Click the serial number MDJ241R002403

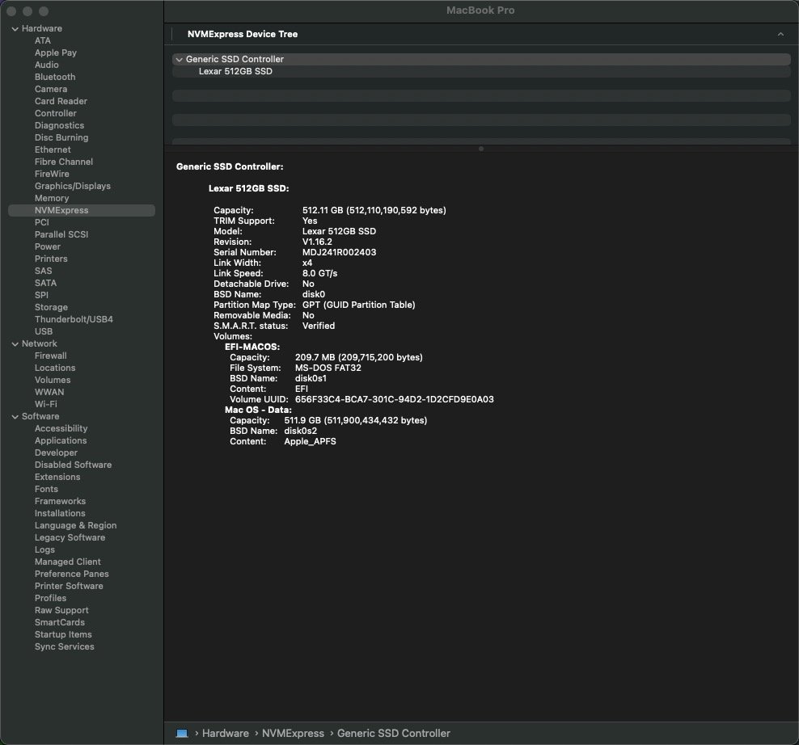click(x=340, y=253)
